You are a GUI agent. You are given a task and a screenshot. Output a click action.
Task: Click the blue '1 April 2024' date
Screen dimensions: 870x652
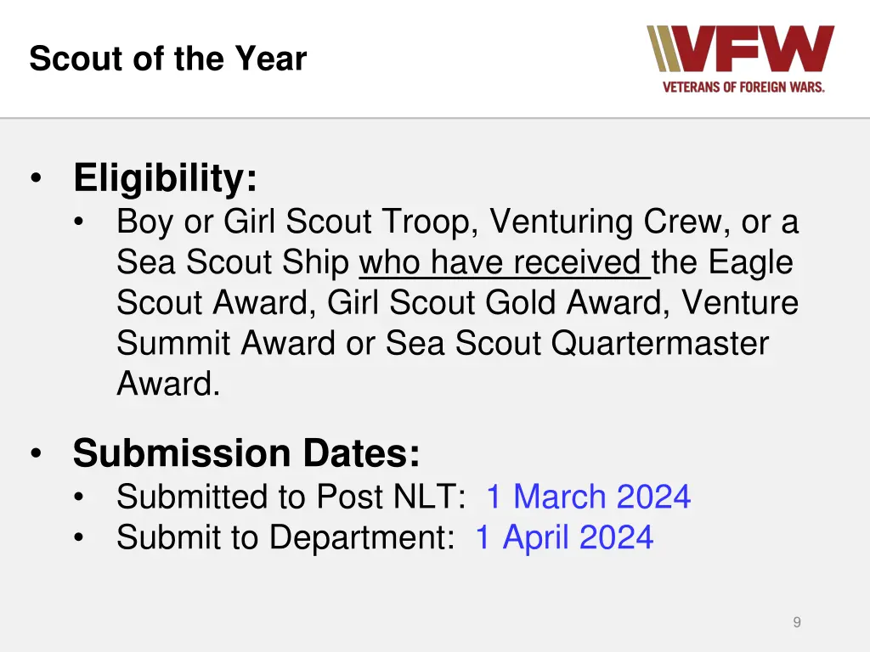(x=563, y=537)
